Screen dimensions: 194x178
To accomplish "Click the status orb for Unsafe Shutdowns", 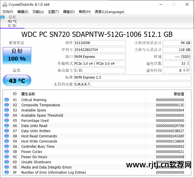I will (x=7, y=162).
